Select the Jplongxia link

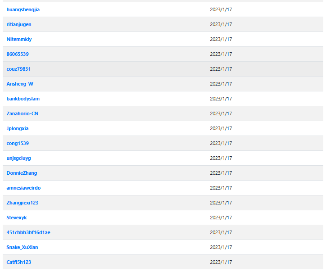tap(18, 128)
